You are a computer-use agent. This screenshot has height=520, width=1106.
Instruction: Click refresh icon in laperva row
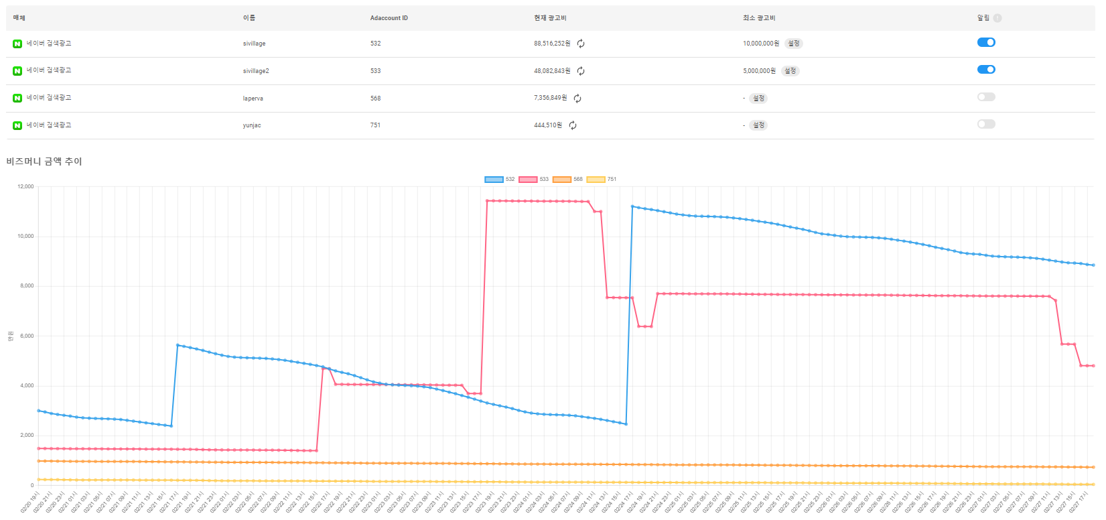point(577,99)
